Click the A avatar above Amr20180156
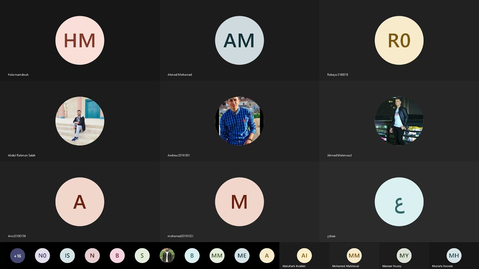 (80, 202)
